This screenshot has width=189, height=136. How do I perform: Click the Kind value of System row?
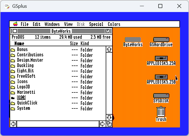coord(86,109)
